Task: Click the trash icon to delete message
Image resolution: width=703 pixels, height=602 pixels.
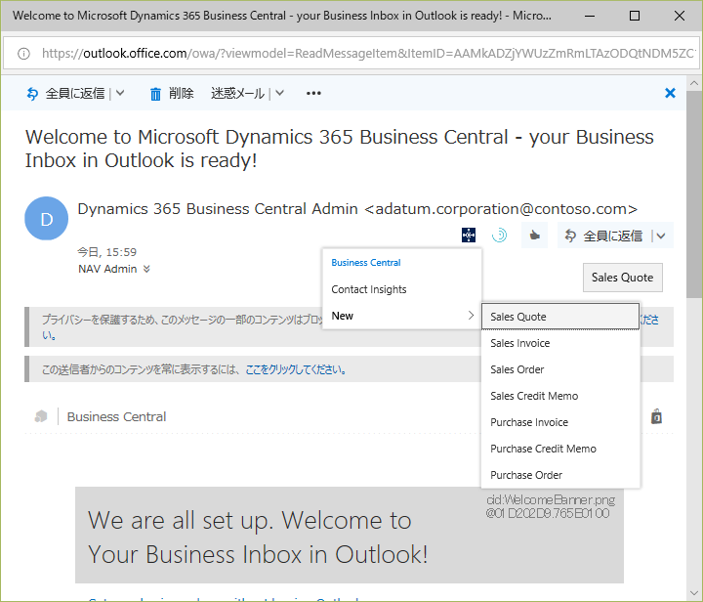Action: pyautogui.click(x=155, y=94)
